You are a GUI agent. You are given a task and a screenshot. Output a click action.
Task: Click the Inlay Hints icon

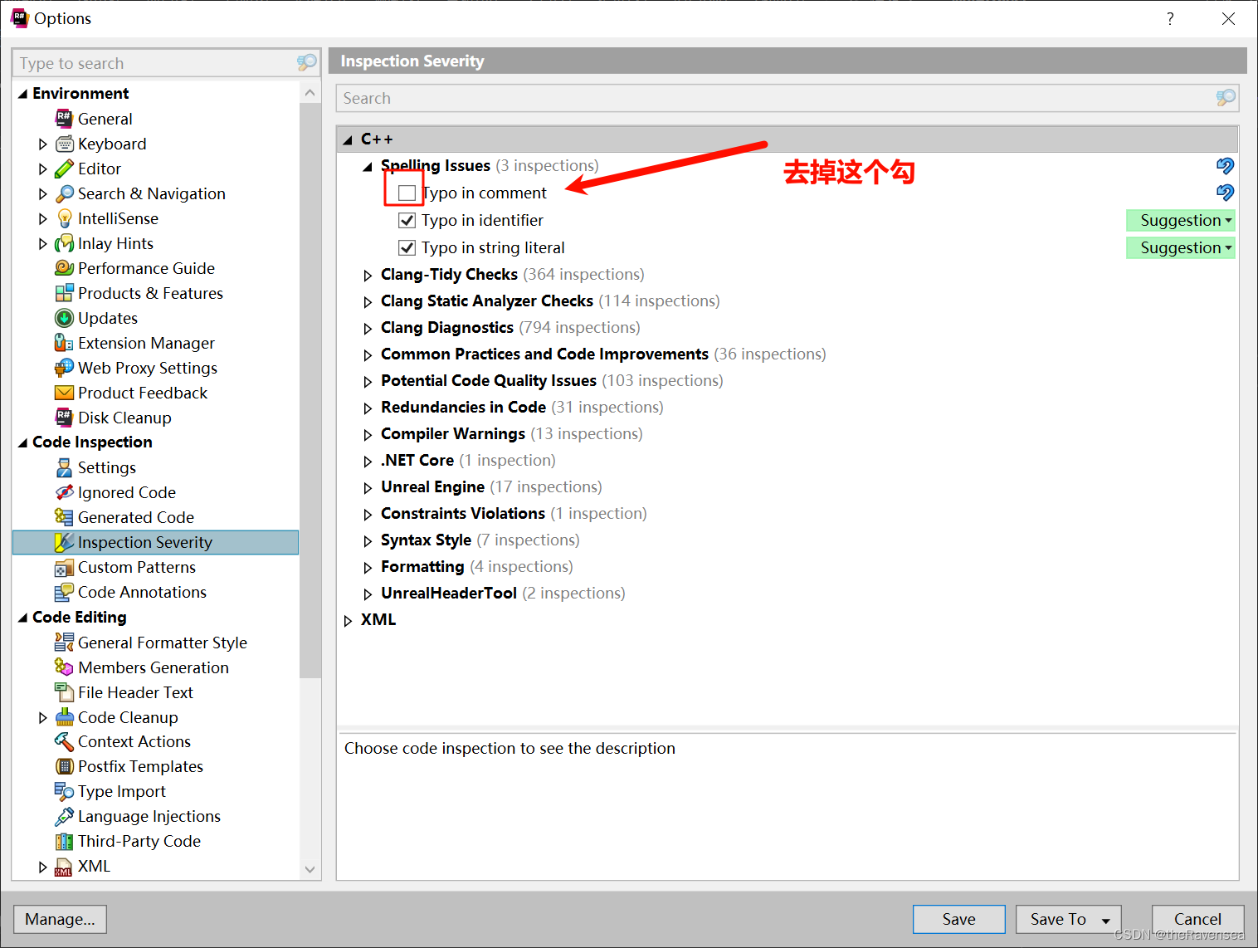coord(64,243)
